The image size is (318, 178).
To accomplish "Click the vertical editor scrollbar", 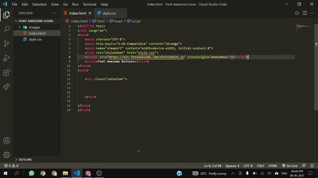I will (x=316, y=67).
